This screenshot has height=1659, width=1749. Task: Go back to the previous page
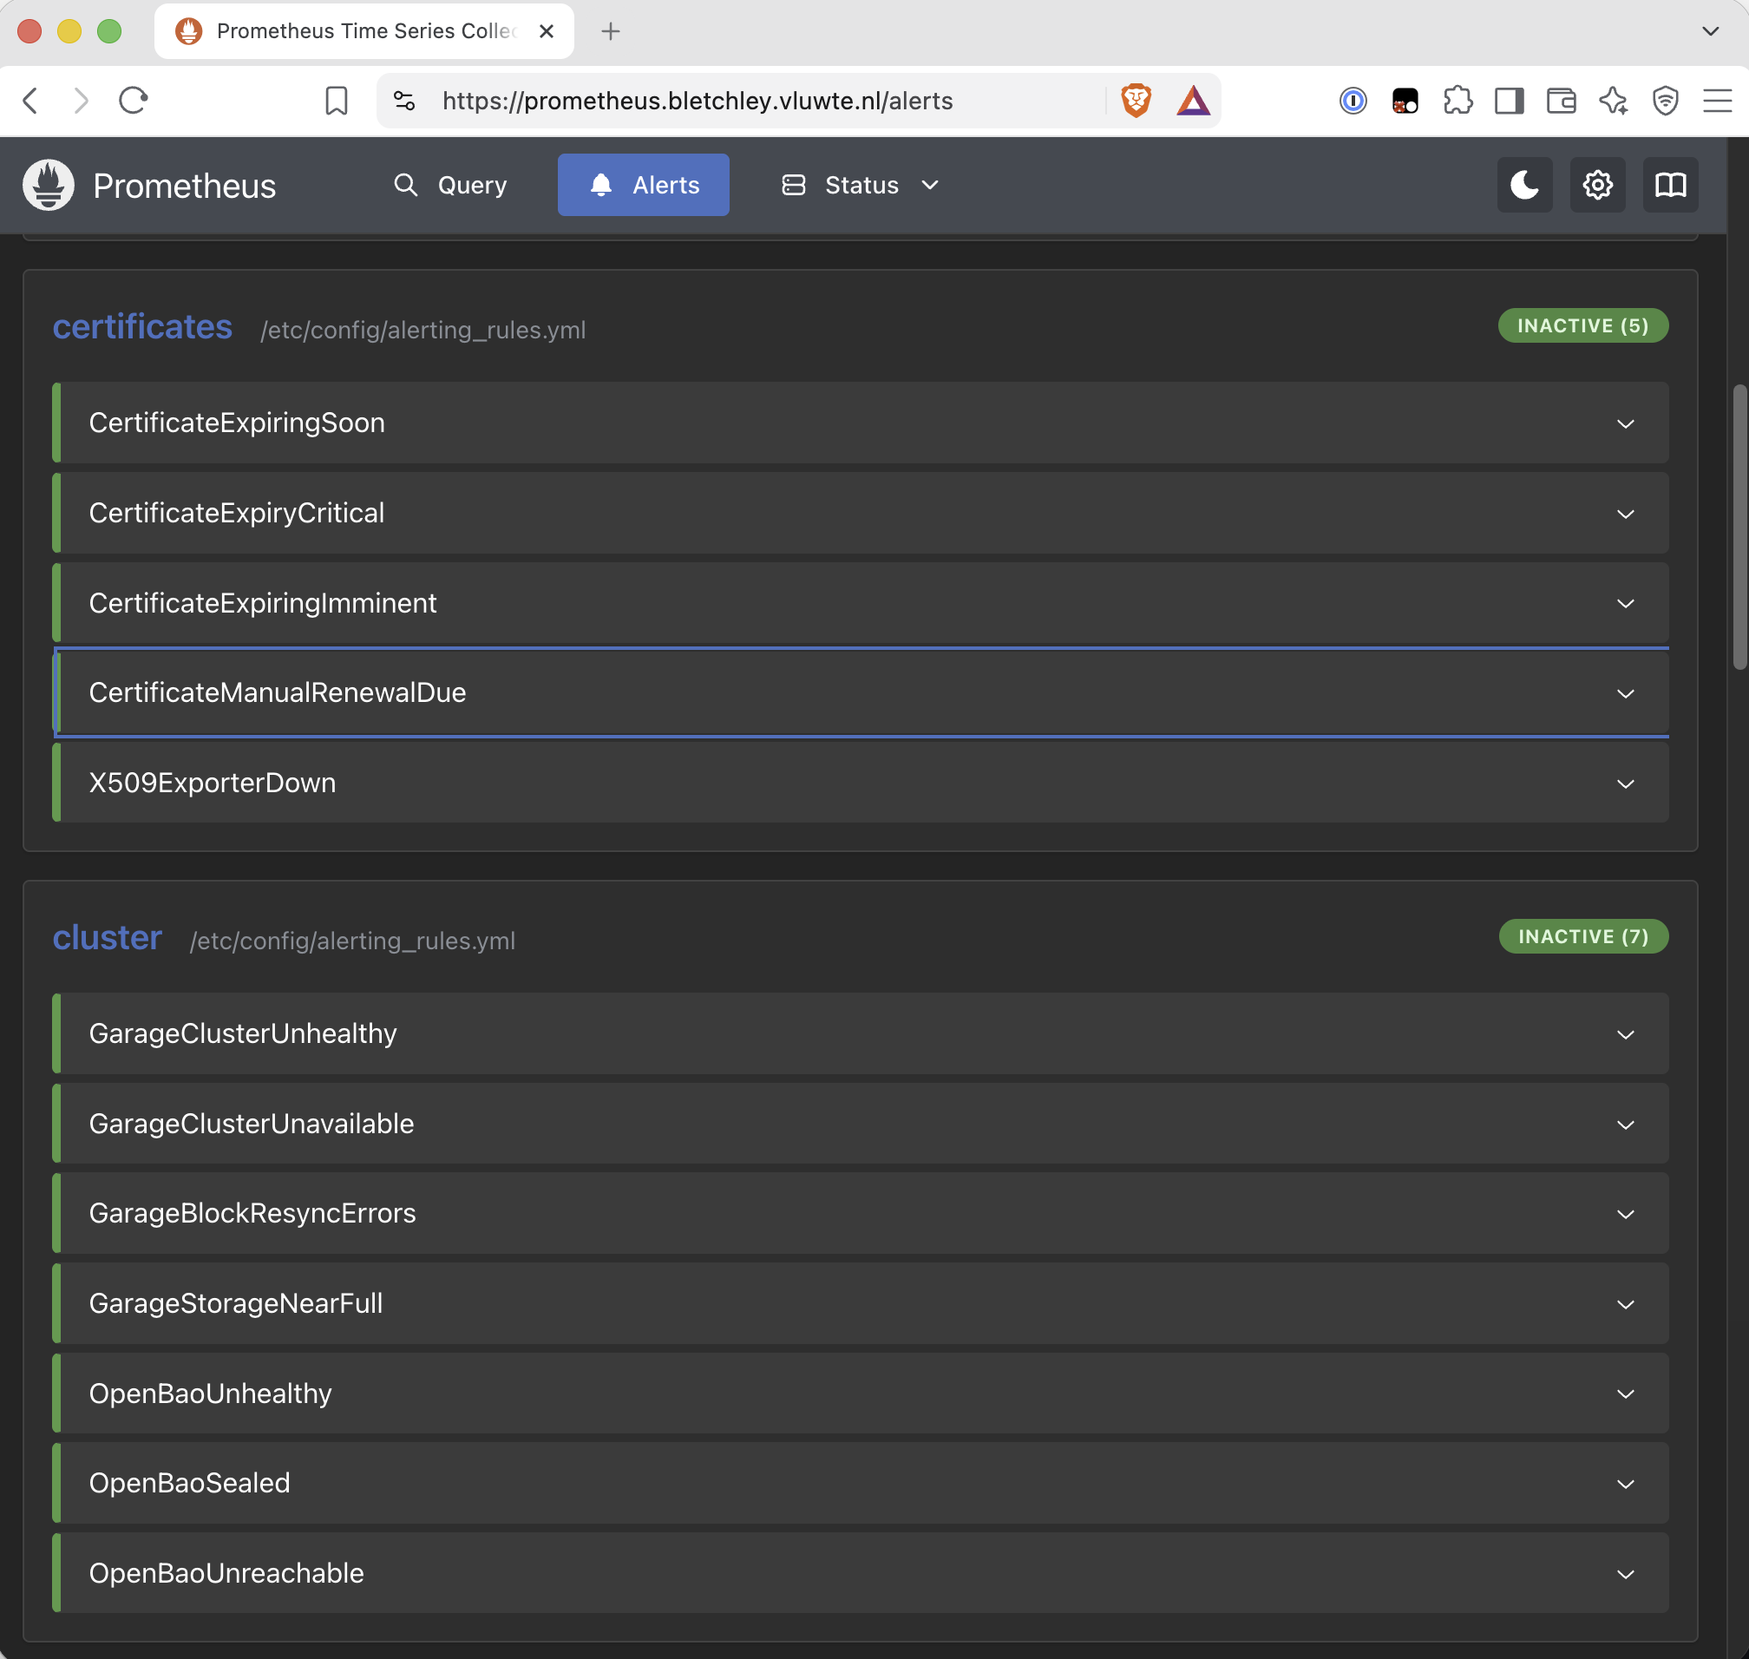(30, 101)
